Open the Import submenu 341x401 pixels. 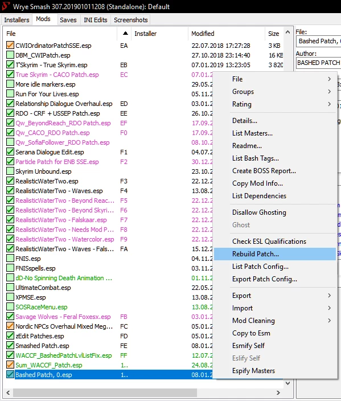point(275,308)
